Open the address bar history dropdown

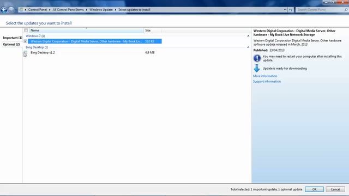[x=285, y=10]
